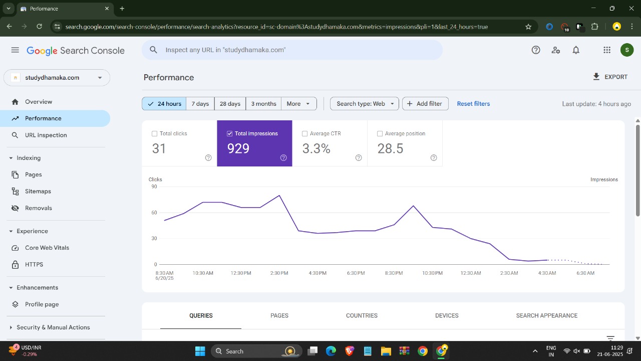Click help icon on Average CTR card
The image size is (641, 361).
click(359, 157)
